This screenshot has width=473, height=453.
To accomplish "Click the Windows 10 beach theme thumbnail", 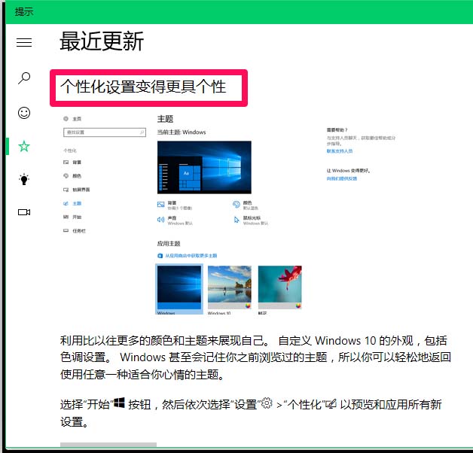I will coord(230,287).
